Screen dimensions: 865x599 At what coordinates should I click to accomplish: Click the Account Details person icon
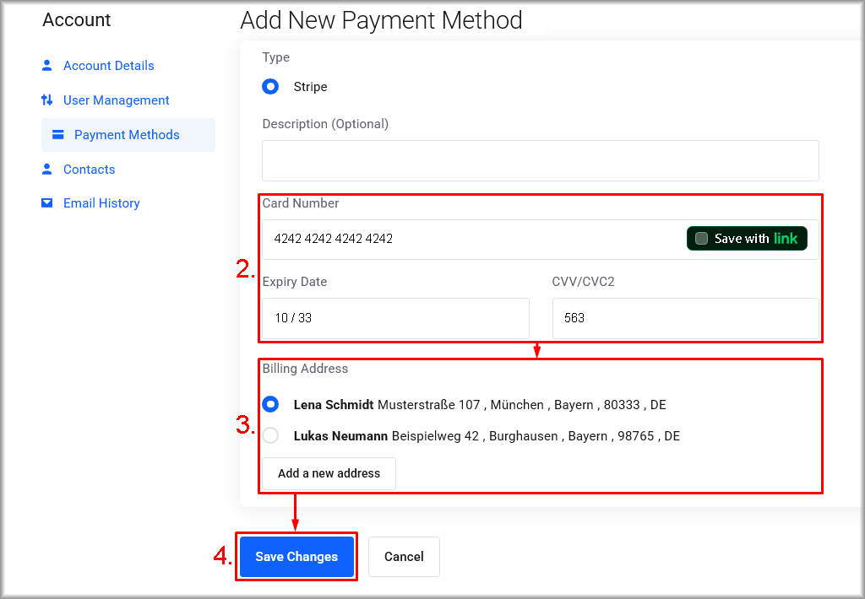[x=47, y=65]
